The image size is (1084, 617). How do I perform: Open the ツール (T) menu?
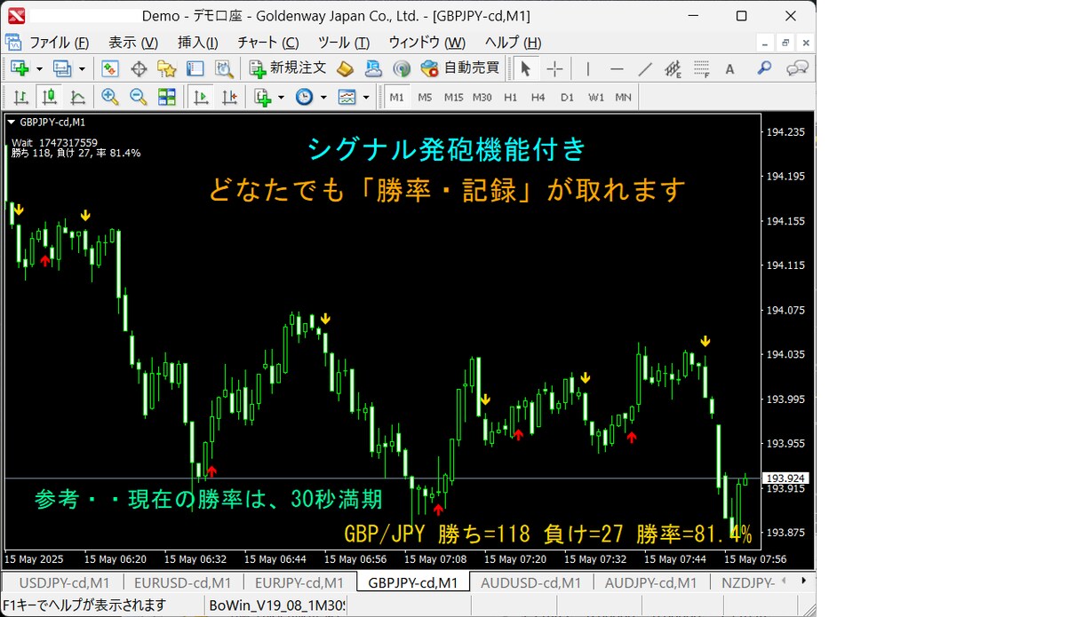pos(344,43)
